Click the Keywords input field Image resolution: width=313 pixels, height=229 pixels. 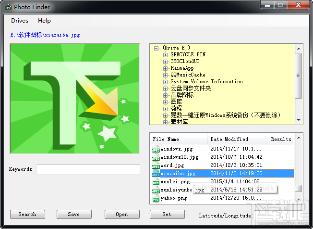point(88,169)
